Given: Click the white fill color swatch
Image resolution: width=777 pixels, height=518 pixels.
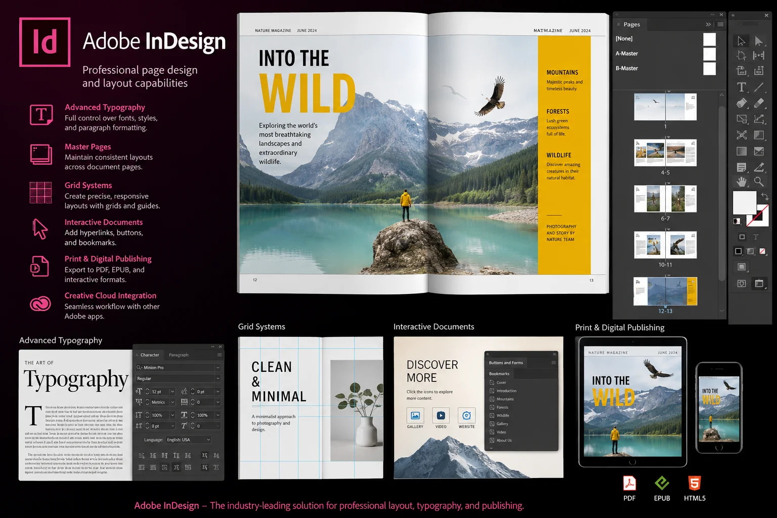Looking at the screenshot, I should (x=745, y=202).
